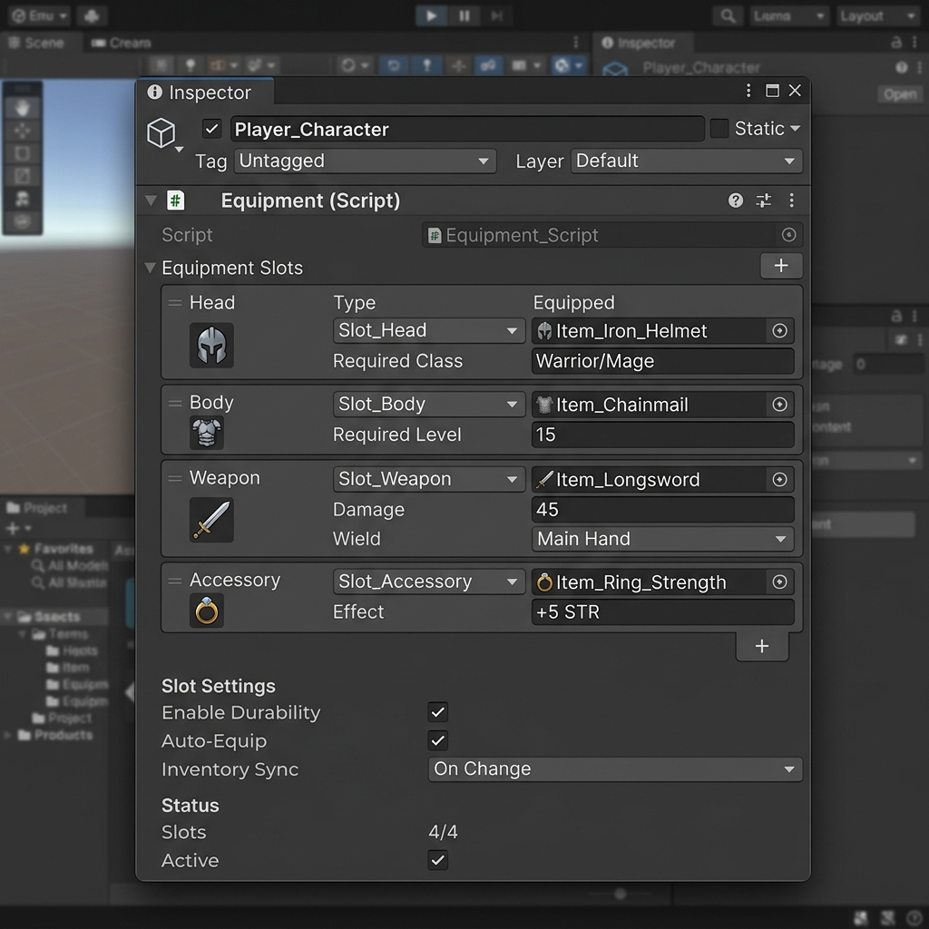This screenshot has width=929, height=929.
Task: Disable the Auto-Equip checkbox
Action: 438,741
